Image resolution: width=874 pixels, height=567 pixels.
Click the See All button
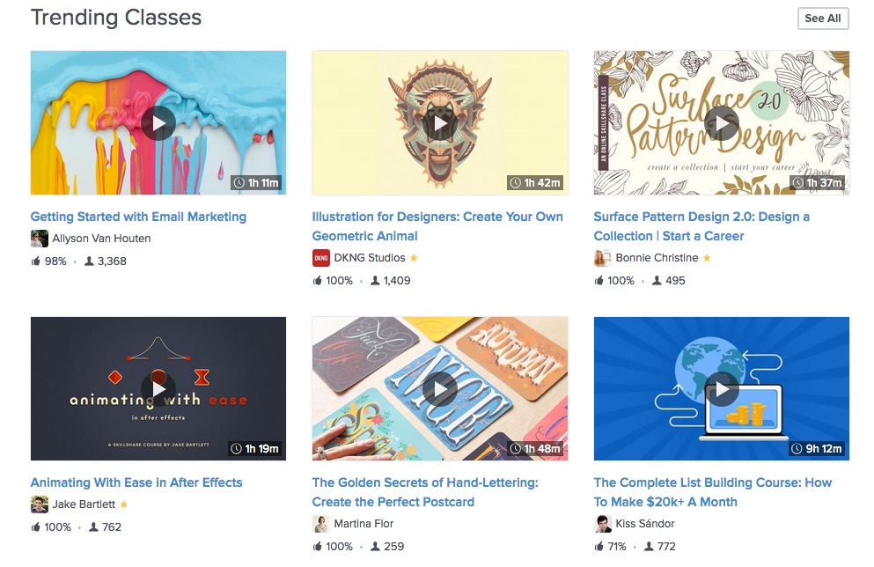tap(823, 18)
